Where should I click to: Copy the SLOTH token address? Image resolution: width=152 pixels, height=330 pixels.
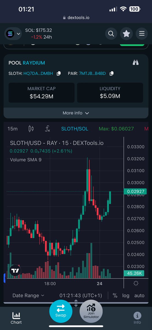[x=59, y=73]
